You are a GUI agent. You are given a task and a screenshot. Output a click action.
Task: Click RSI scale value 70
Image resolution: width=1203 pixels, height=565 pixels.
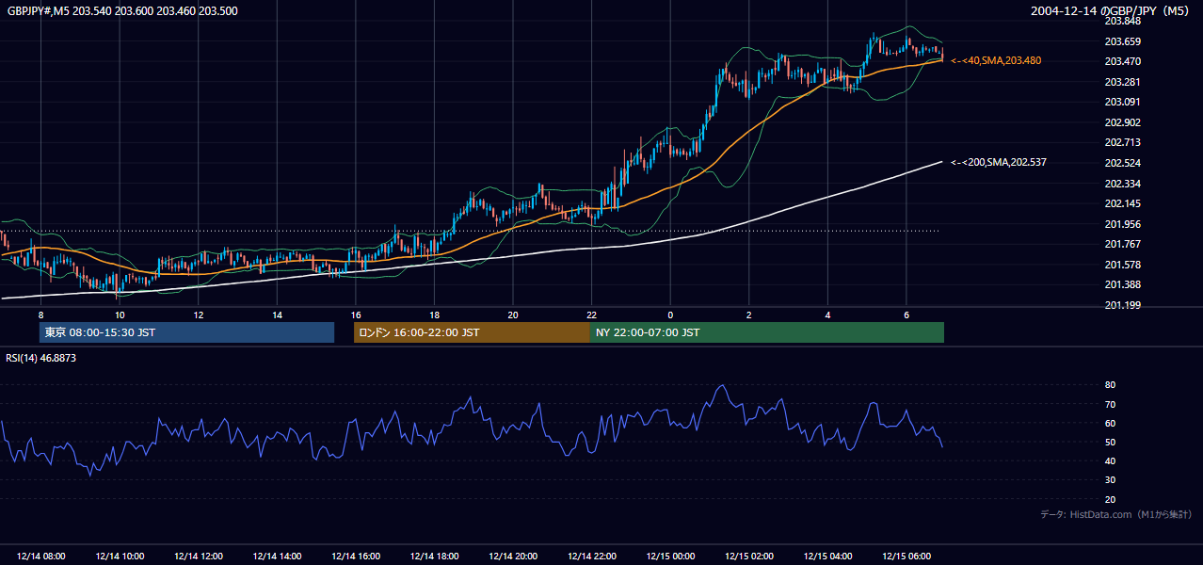coord(1110,404)
